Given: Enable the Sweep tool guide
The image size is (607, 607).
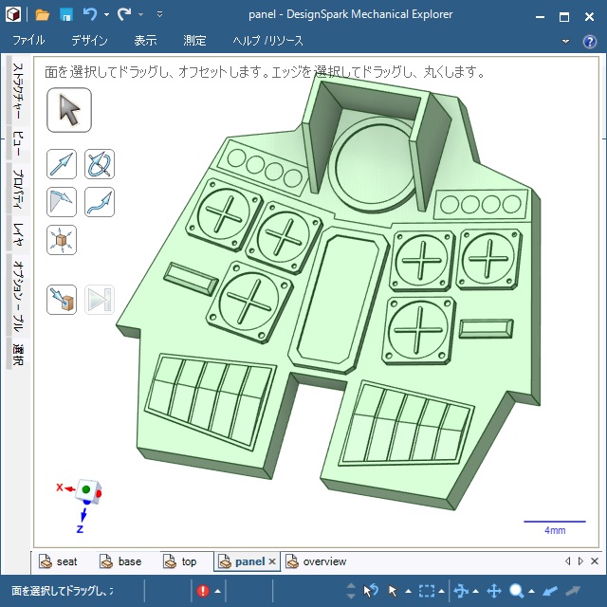Looking at the screenshot, I should point(99,201).
